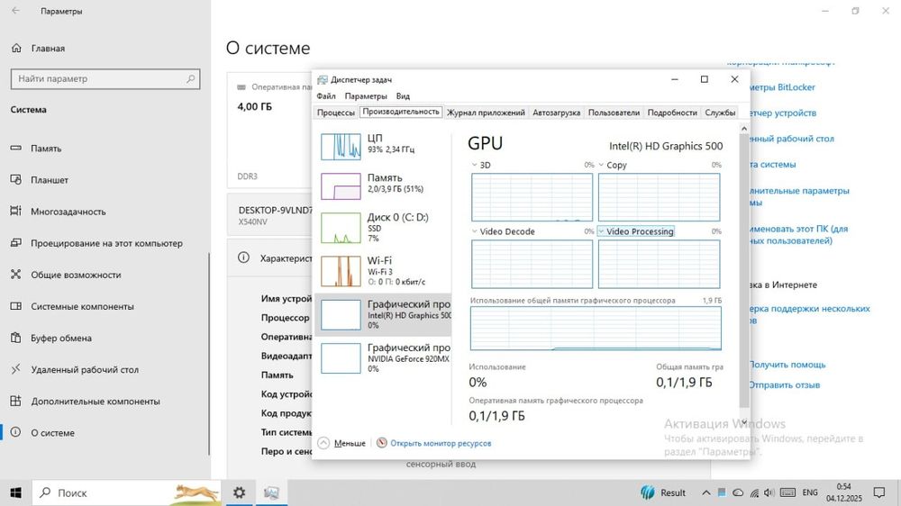
Task: Click the BitLocker parameters link in Settings
Action: tap(782, 87)
